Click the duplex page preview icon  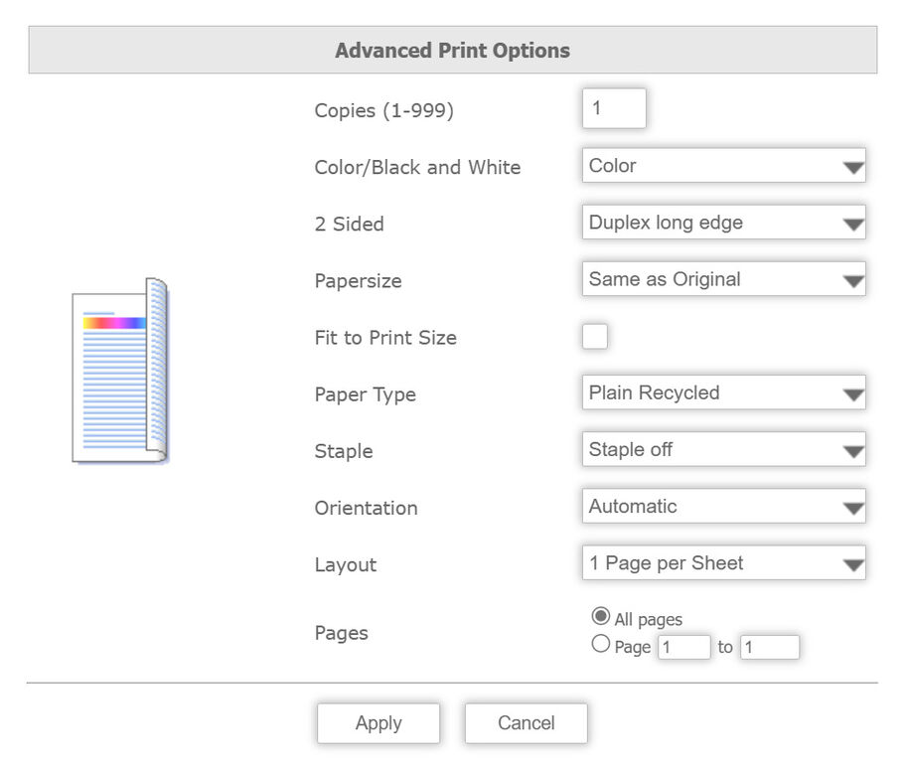(x=119, y=372)
